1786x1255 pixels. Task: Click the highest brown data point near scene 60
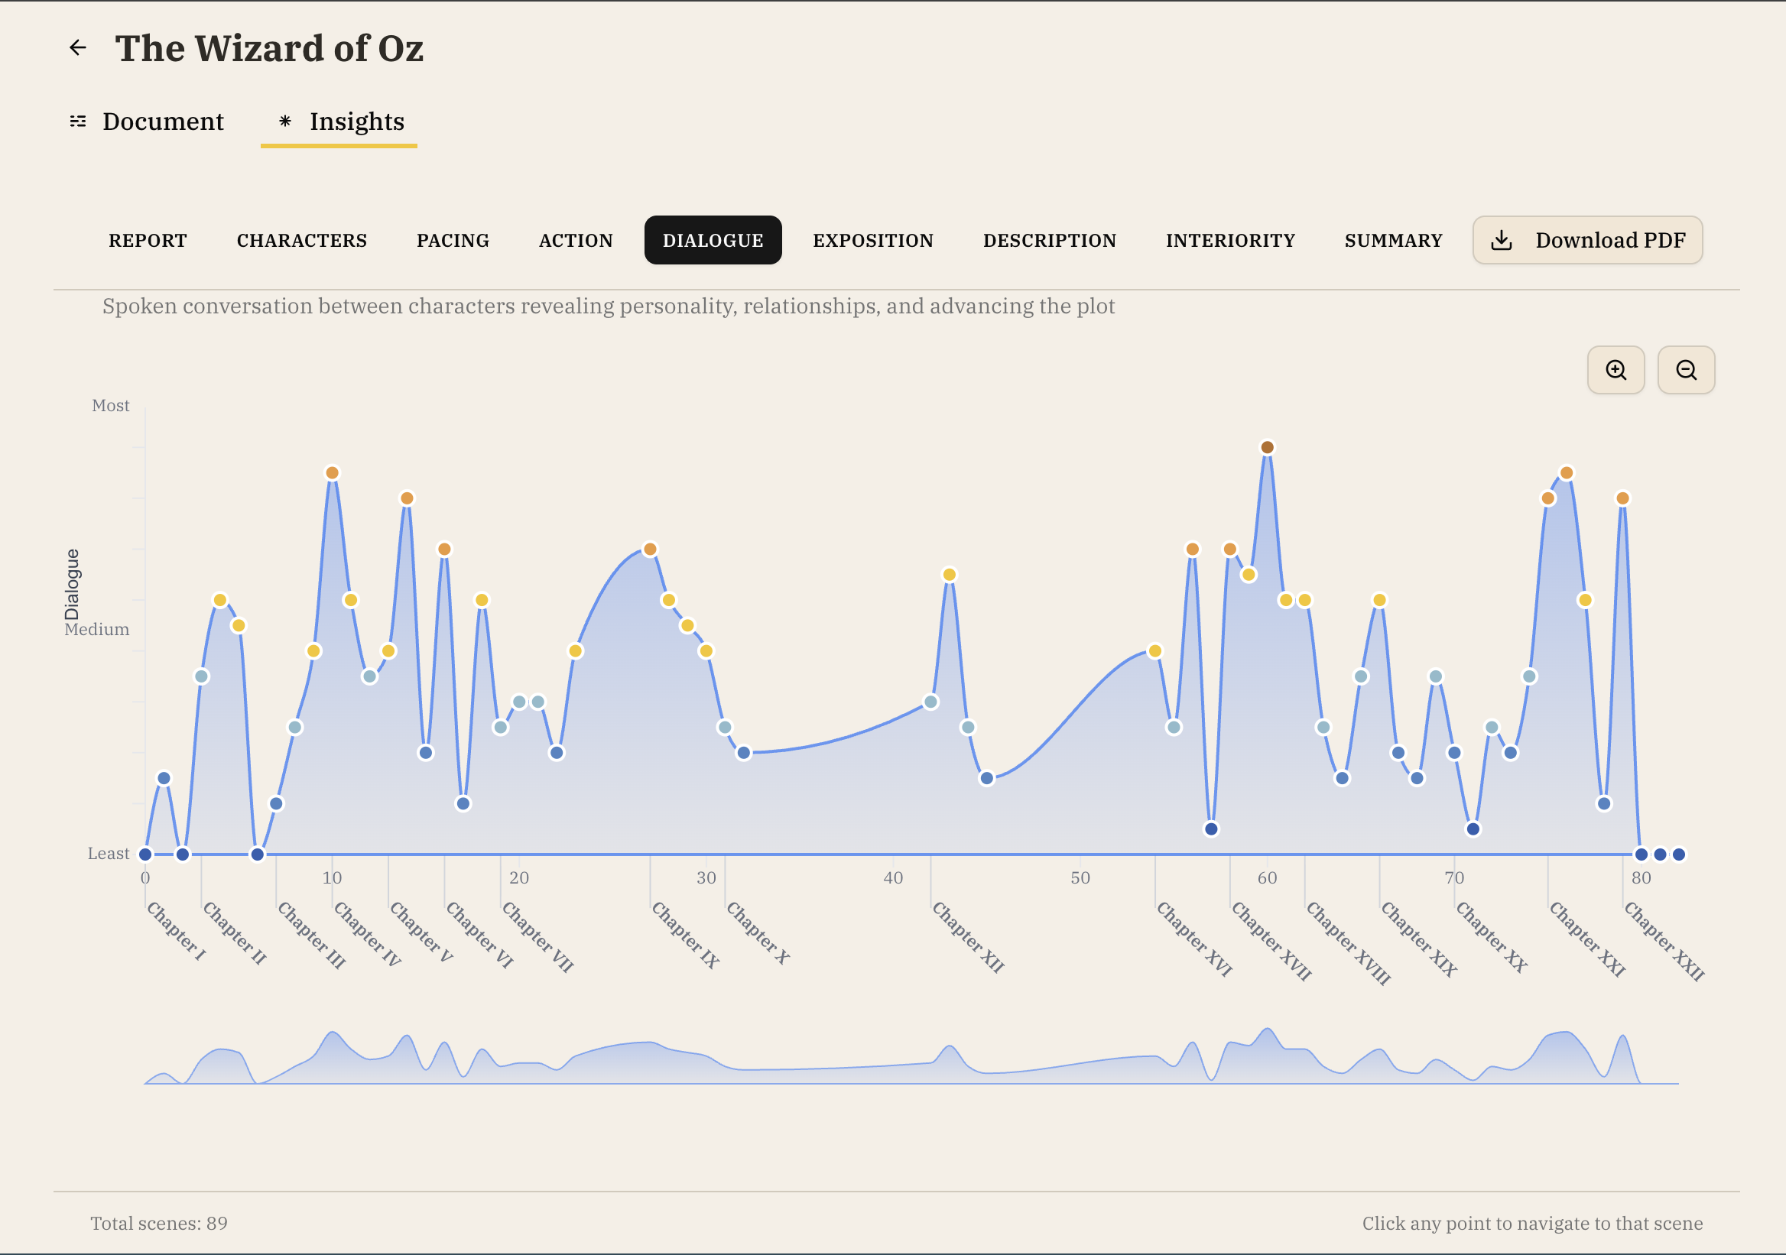click(x=1267, y=447)
